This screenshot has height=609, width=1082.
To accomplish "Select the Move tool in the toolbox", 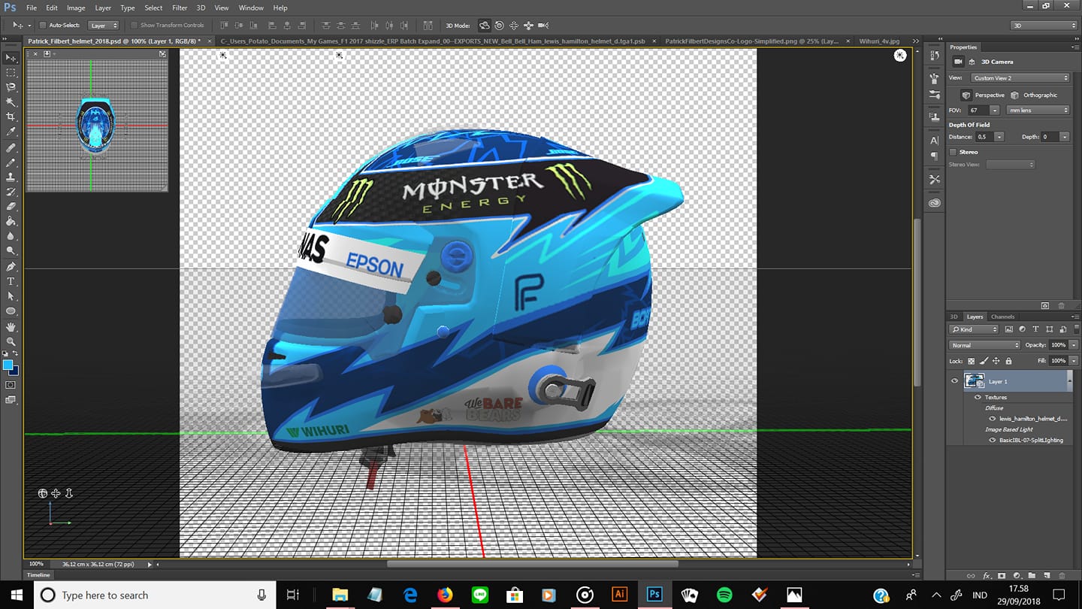I will pos(11,58).
